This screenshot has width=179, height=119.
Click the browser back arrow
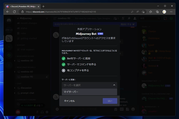[8, 12]
